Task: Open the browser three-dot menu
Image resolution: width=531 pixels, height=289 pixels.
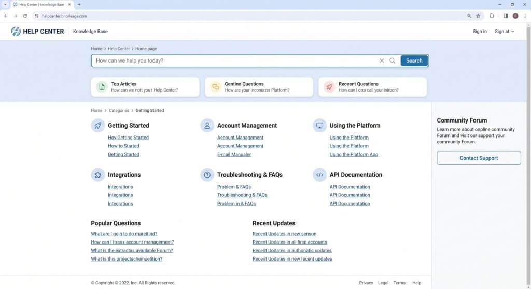Action: [525, 16]
